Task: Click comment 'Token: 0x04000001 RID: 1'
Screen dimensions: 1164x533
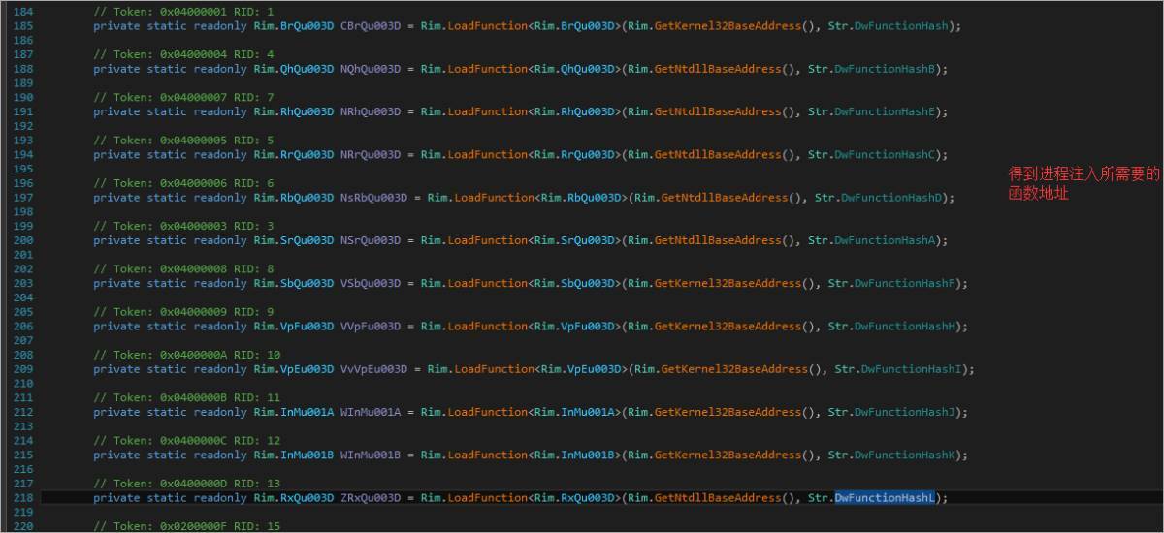Action: click(x=183, y=12)
